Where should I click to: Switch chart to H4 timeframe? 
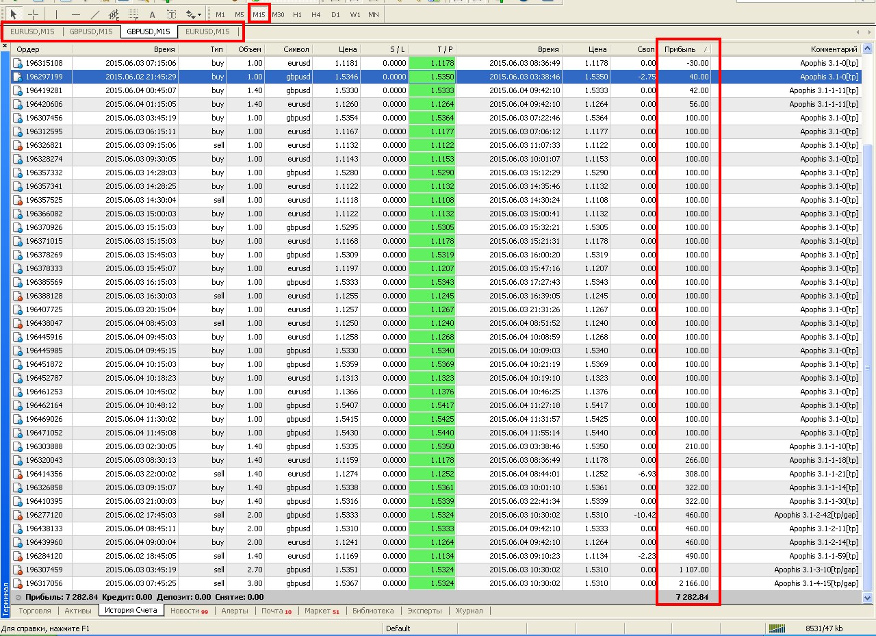point(315,14)
